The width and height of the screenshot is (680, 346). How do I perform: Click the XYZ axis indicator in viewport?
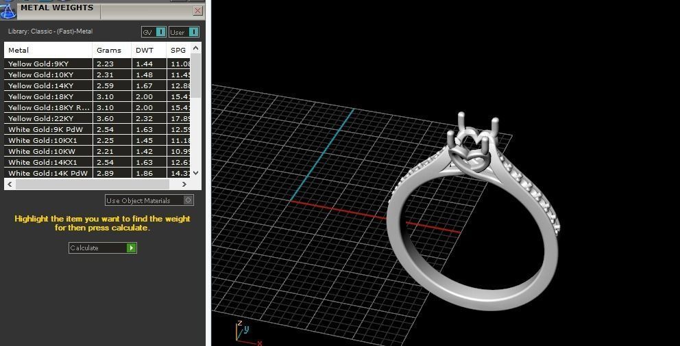click(247, 333)
